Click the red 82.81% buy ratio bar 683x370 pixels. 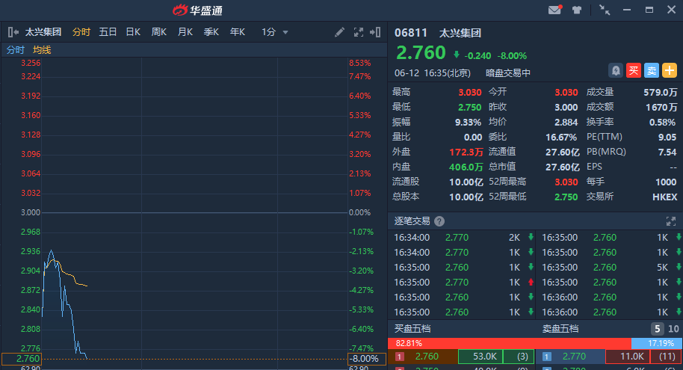[x=509, y=343]
